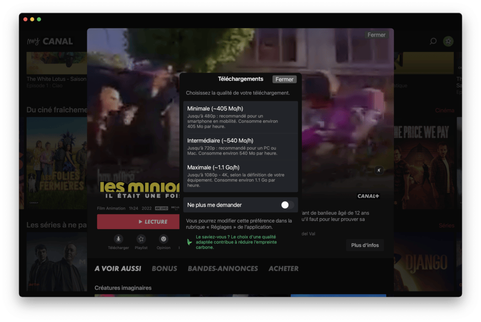The image size is (481, 322).
Task: Open The White Lotus thumbnail
Action: pos(57,63)
